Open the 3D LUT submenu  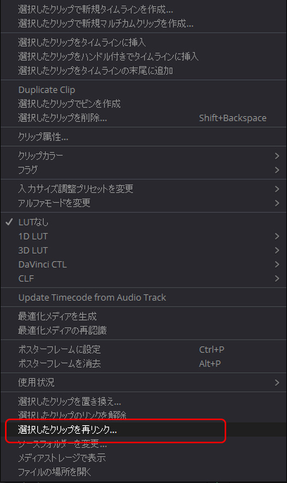[143, 250]
